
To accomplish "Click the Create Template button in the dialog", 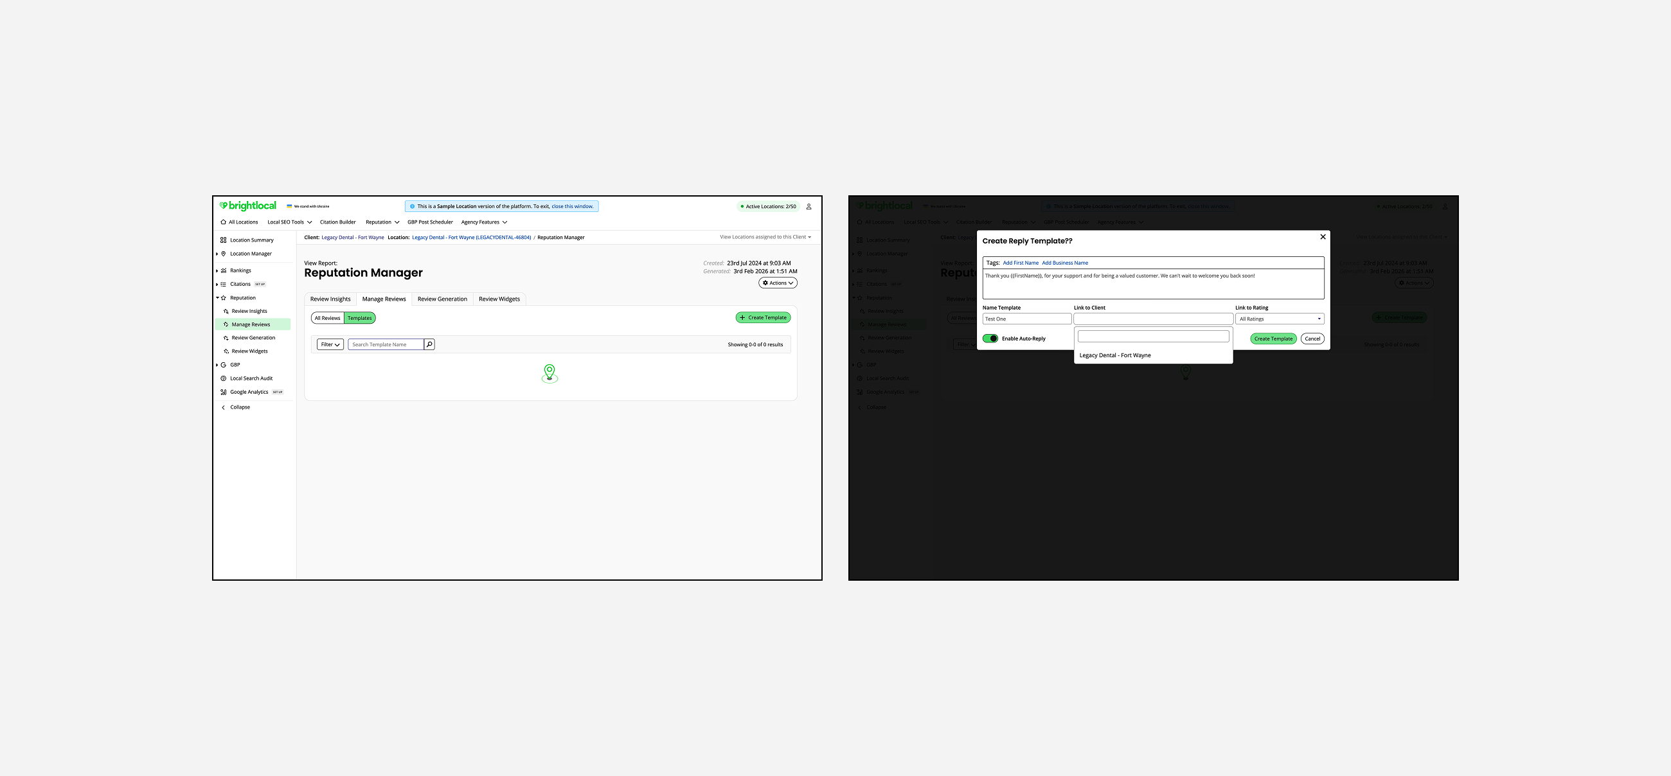I will coord(1273,339).
